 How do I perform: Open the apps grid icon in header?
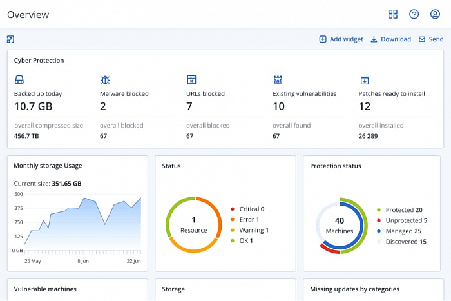393,14
